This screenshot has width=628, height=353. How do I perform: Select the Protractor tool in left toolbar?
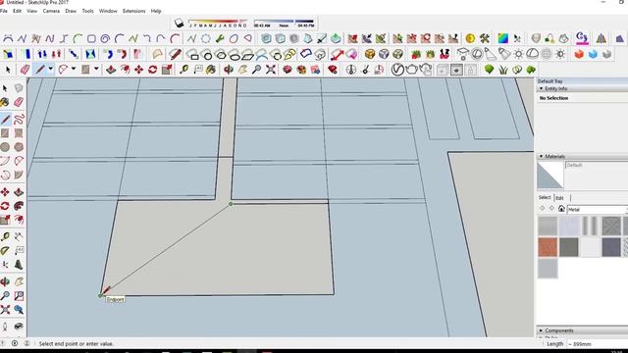click(x=5, y=251)
